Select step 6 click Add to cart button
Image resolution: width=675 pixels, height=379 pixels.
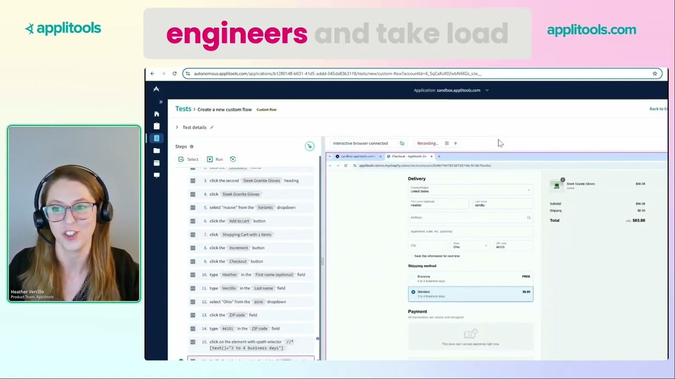pos(251,221)
